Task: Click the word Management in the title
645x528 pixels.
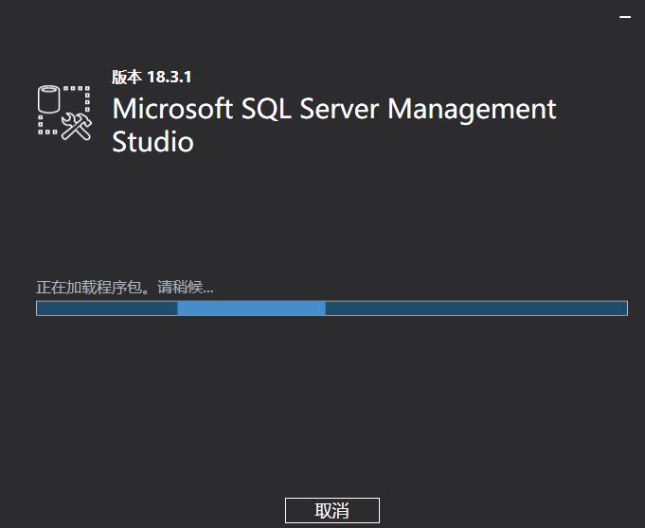Action: pos(472,110)
